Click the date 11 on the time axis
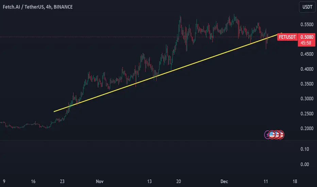 [266, 181]
